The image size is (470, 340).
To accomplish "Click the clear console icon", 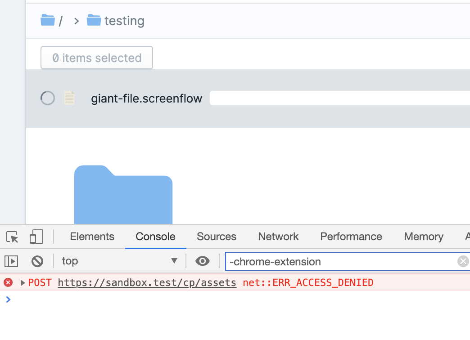I will pos(37,261).
